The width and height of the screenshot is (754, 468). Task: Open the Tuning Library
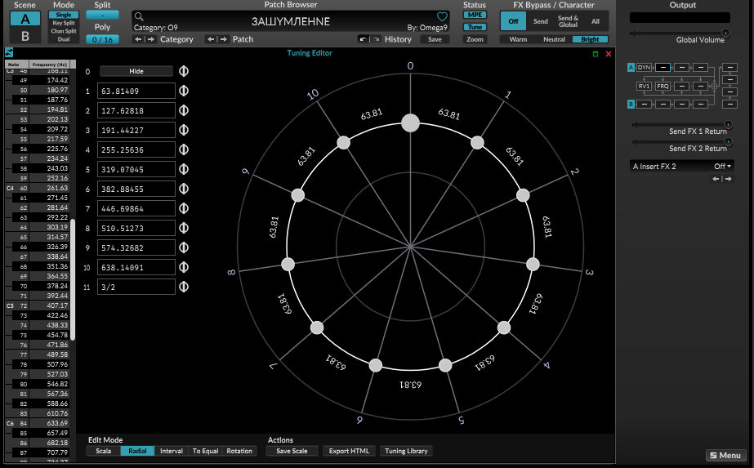point(406,451)
